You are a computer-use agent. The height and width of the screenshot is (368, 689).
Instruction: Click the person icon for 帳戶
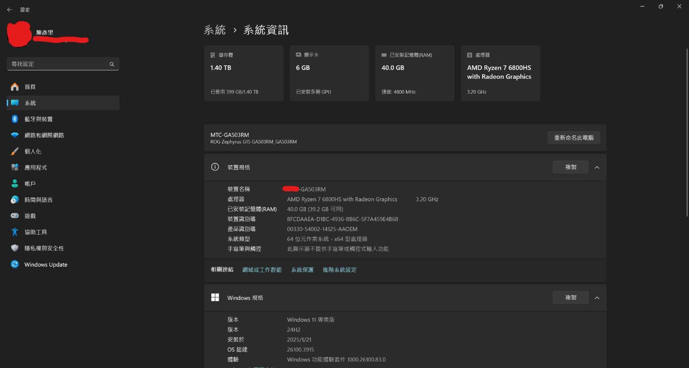pos(15,183)
